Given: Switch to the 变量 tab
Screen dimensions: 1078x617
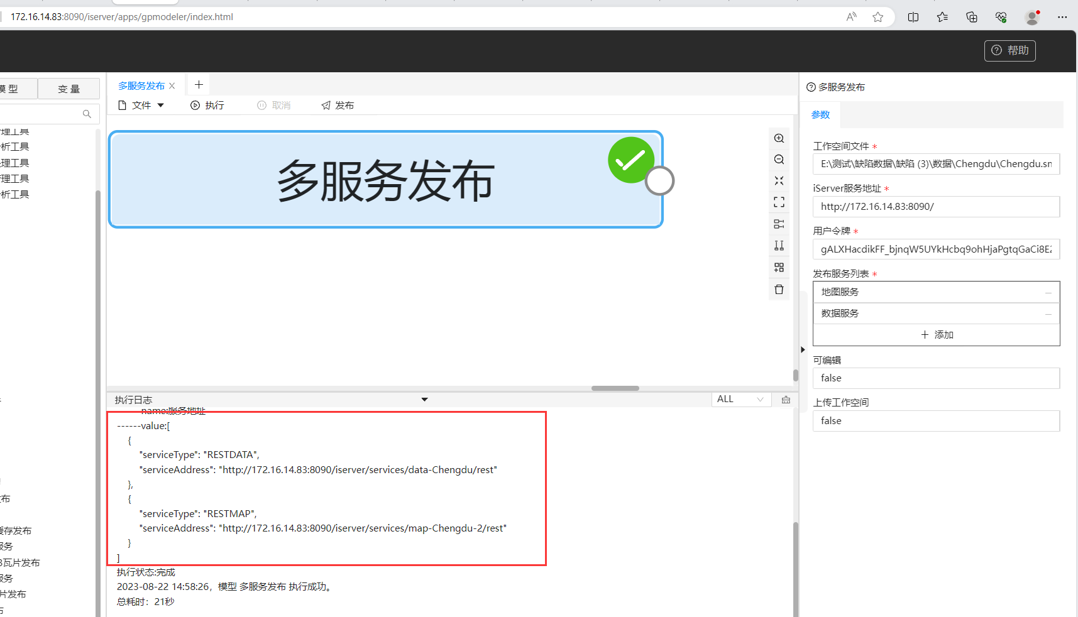Looking at the screenshot, I should pyautogui.click(x=69, y=89).
